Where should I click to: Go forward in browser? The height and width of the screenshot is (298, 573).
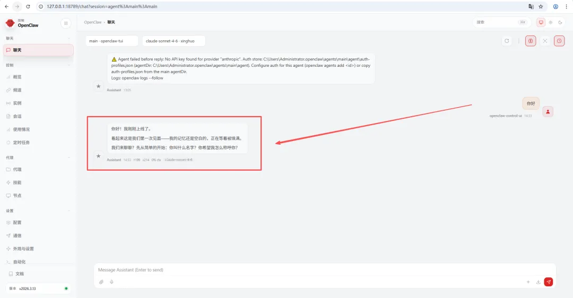coord(17,6)
